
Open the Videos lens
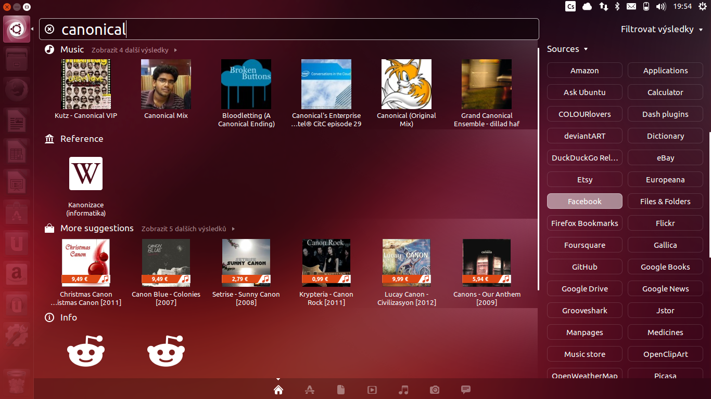(372, 390)
